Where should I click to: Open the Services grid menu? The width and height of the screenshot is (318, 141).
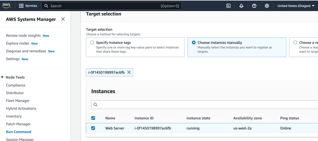[x=28, y=6]
